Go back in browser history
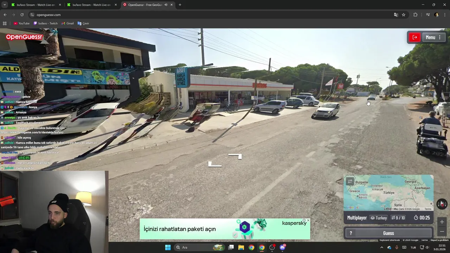This screenshot has height=253, width=450. [5, 15]
